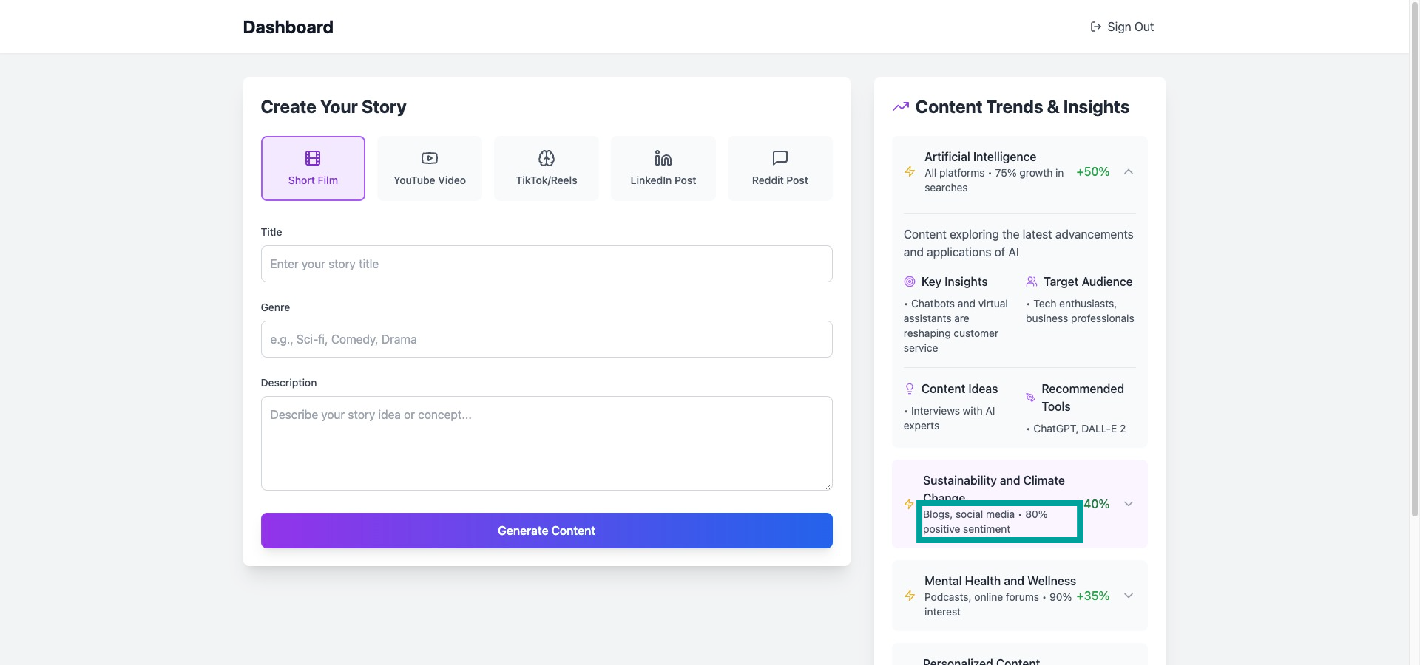Screen dimensions: 1420x665
Task: Click into the Genre text field
Action: 547,339
